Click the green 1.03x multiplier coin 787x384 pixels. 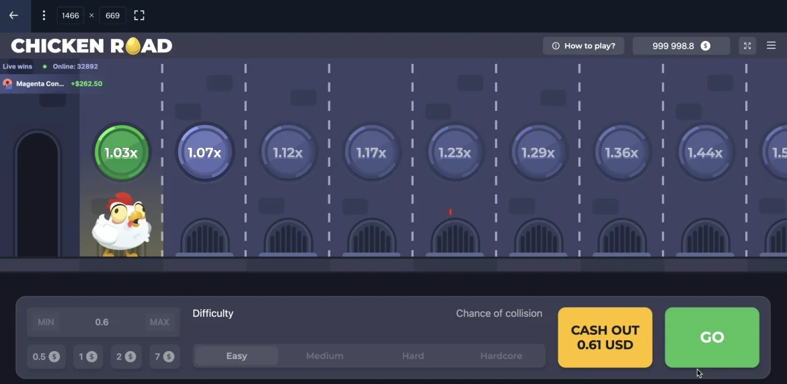coord(121,153)
